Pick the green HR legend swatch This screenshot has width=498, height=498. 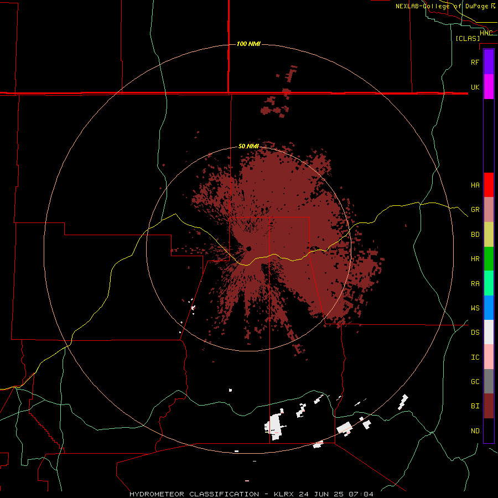click(489, 259)
